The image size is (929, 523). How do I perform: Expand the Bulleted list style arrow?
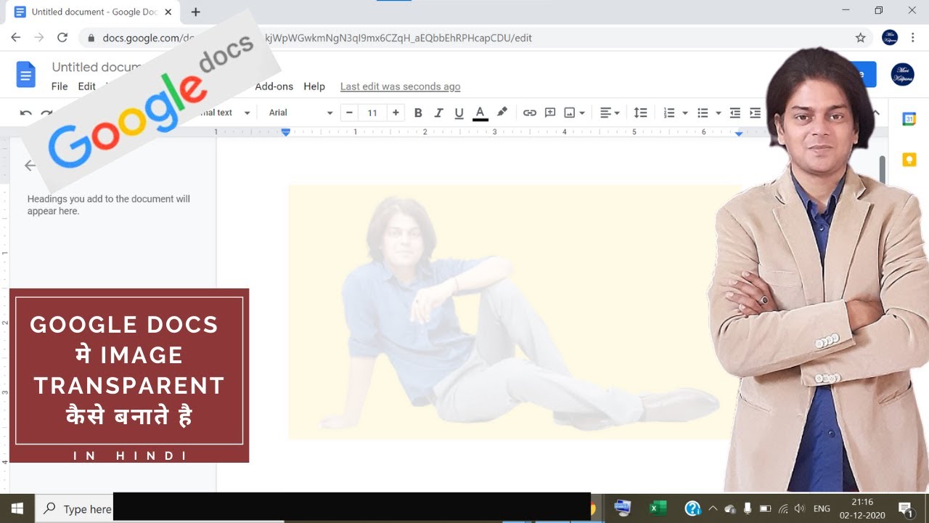[718, 113]
